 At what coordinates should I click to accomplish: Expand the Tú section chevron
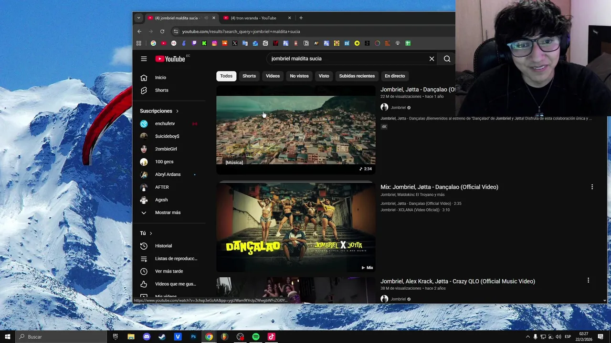151,233
